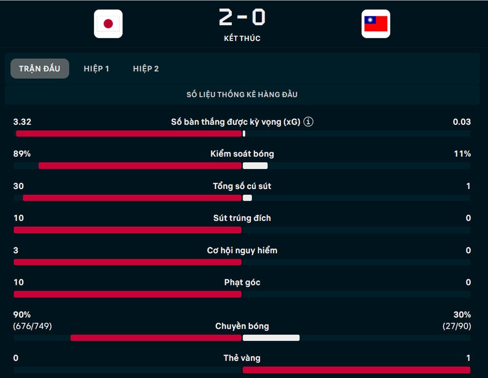The height and width of the screenshot is (378, 488).
Task: Click the red xG progress bar
Action: 129,133
